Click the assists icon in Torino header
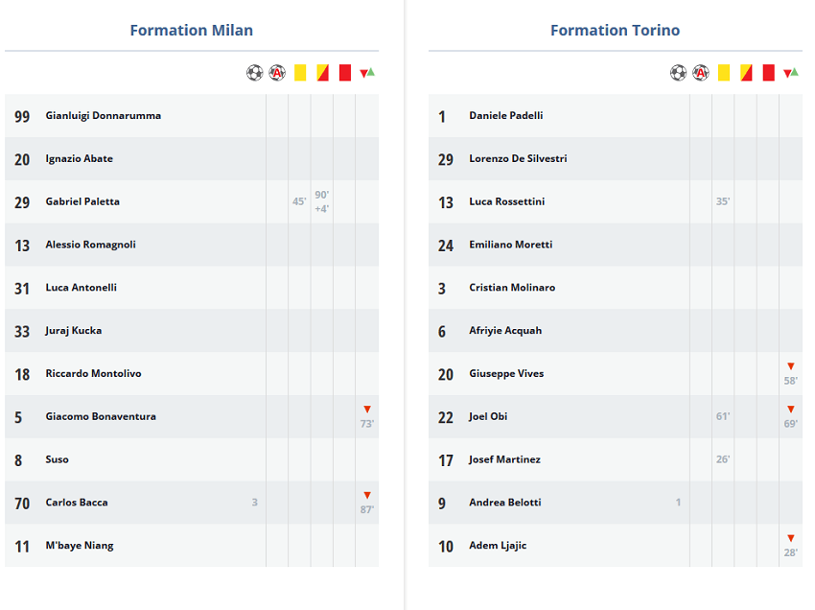The image size is (815, 610). pos(701,73)
